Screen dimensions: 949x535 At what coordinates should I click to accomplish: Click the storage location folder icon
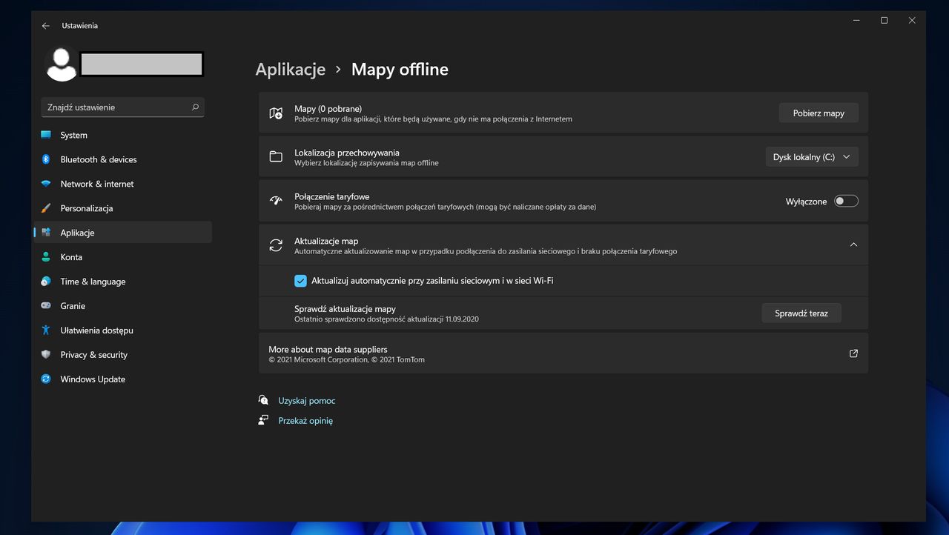(x=276, y=156)
